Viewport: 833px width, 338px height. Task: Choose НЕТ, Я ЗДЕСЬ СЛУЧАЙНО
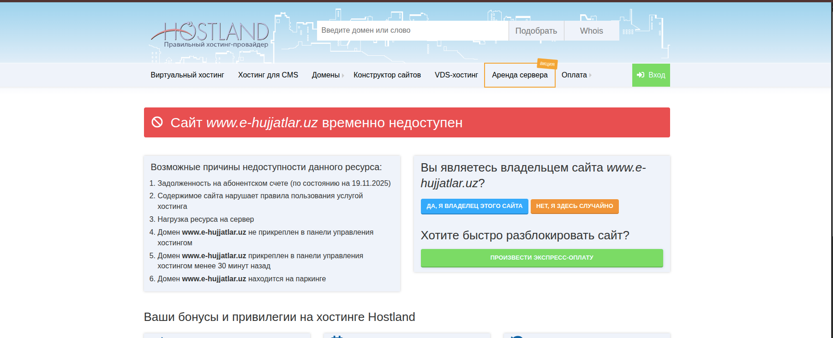pyautogui.click(x=574, y=206)
